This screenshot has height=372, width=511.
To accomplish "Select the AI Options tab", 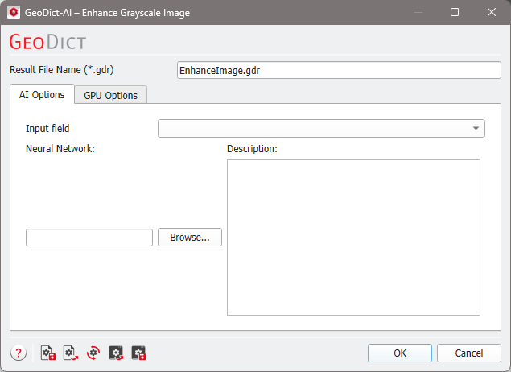I will tap(42, 94).
